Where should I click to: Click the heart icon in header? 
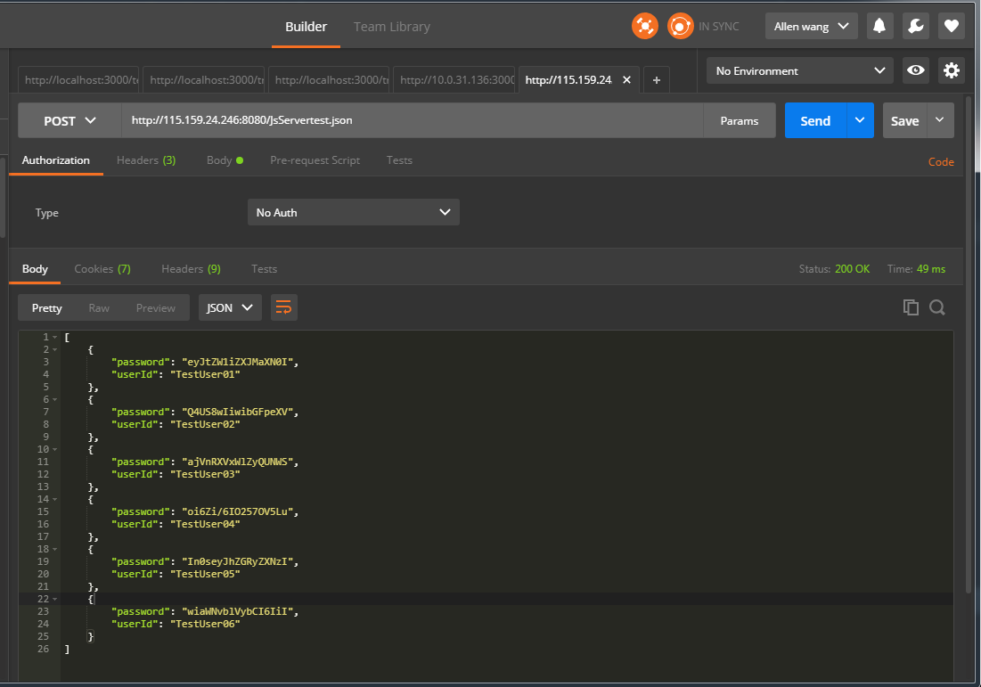pos(951,26)
